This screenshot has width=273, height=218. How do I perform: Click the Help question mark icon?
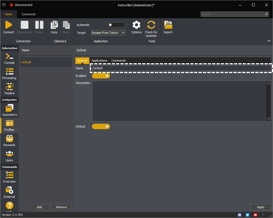[9, 205]
